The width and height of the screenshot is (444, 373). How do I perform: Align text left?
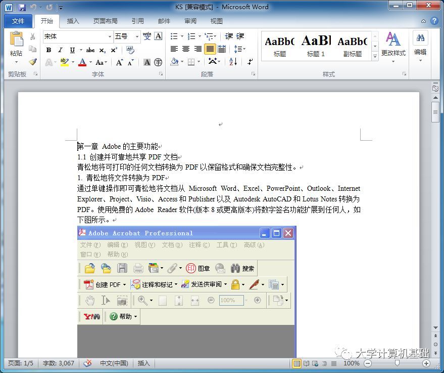[x=174, y=49]
